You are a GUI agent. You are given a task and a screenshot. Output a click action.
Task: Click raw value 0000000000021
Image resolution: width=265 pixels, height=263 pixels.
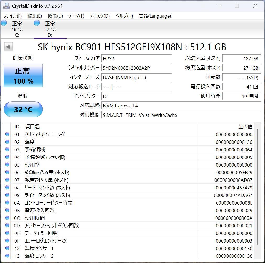coord(234,226)
